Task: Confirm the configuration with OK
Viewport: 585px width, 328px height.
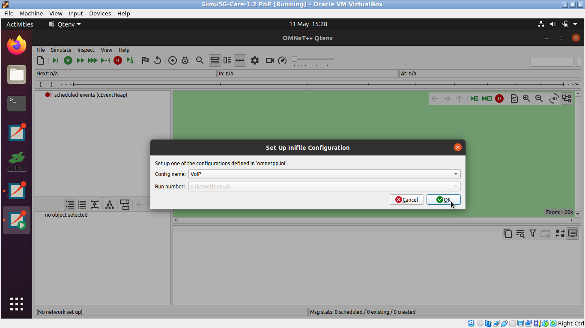Action: [x=443, y=200]
